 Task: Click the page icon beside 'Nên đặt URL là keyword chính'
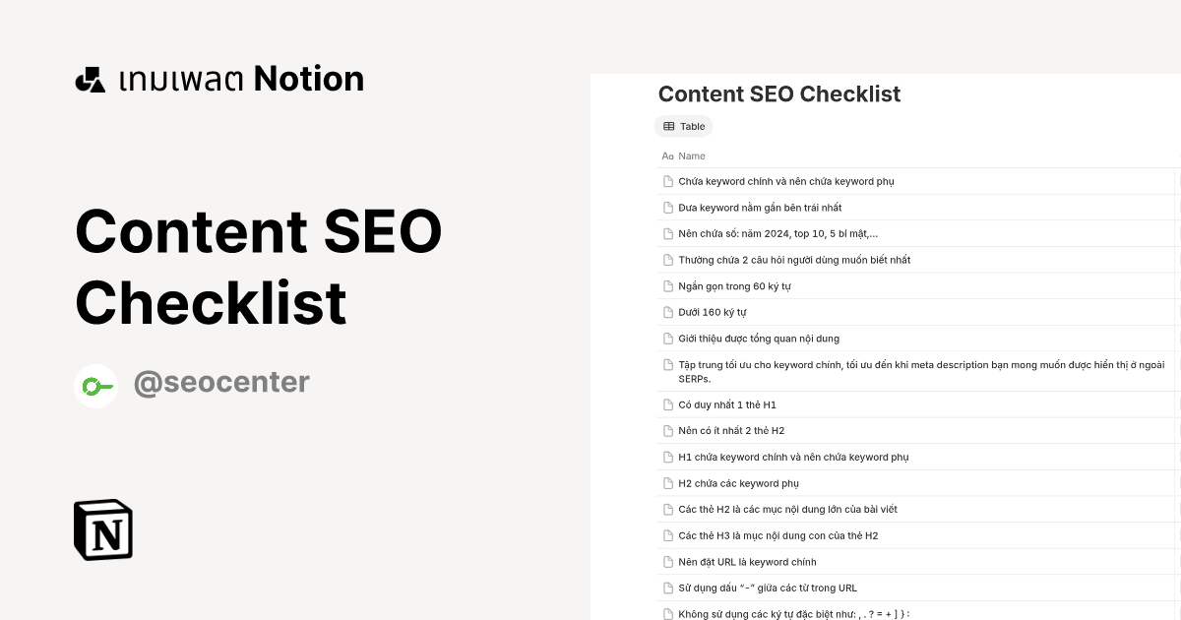(x=666, y=562)
